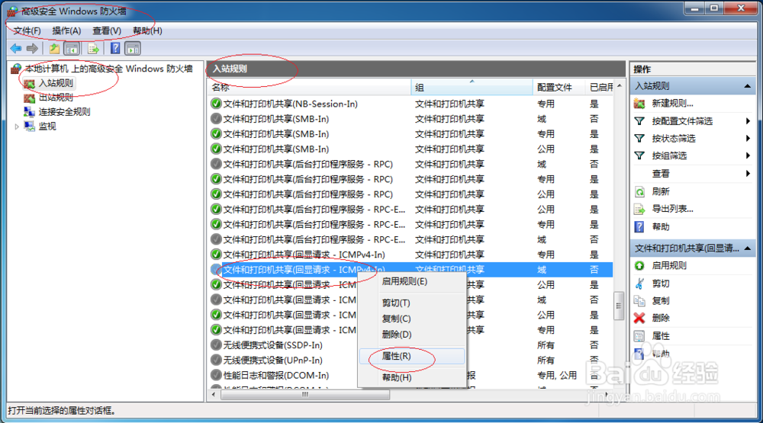Click 新建规则 icon in actions pane
Viewport: 763px width, 423px height.
639,104
